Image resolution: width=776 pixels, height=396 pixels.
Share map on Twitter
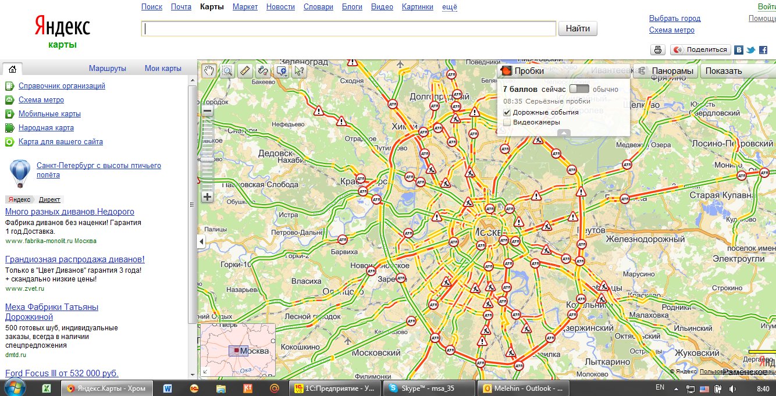point(751,50)
